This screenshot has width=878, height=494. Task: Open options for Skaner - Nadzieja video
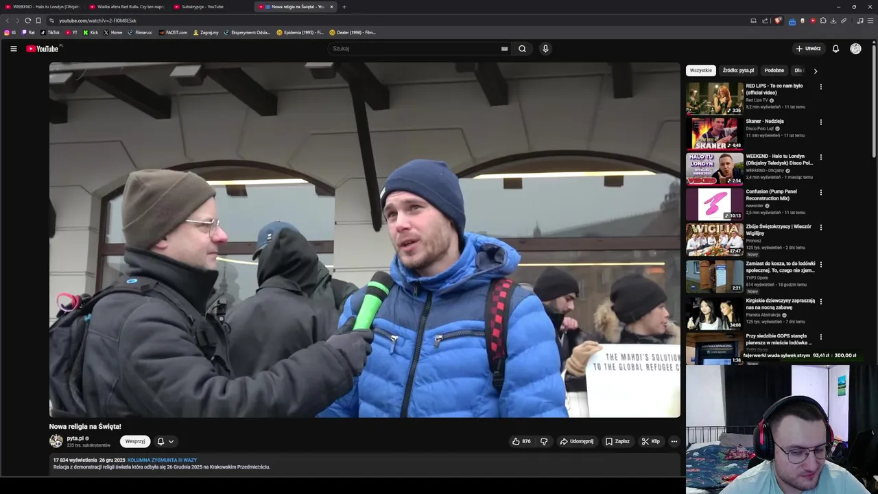pos(820,122)
